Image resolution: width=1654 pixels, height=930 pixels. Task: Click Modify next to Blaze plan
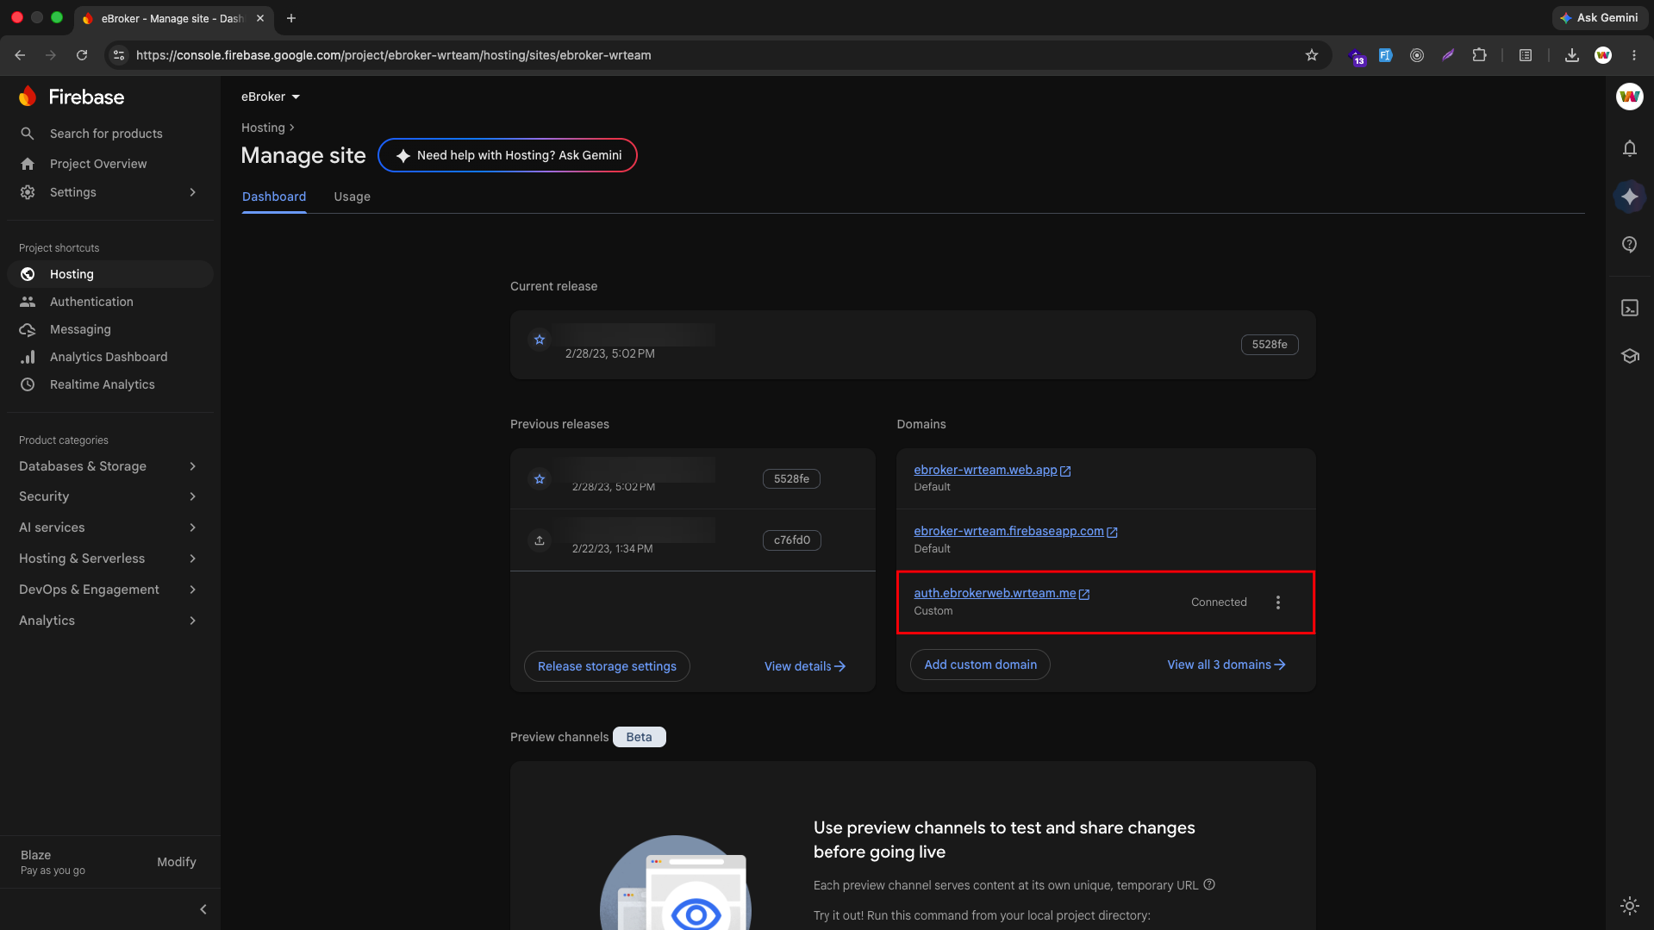tap(176, 862)
